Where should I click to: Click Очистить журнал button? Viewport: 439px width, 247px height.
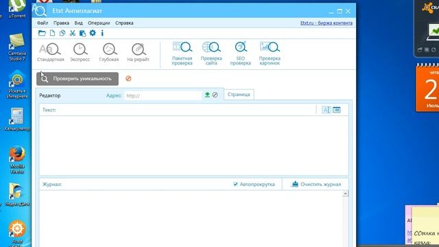pyautogui.click(x=316, y=185)
